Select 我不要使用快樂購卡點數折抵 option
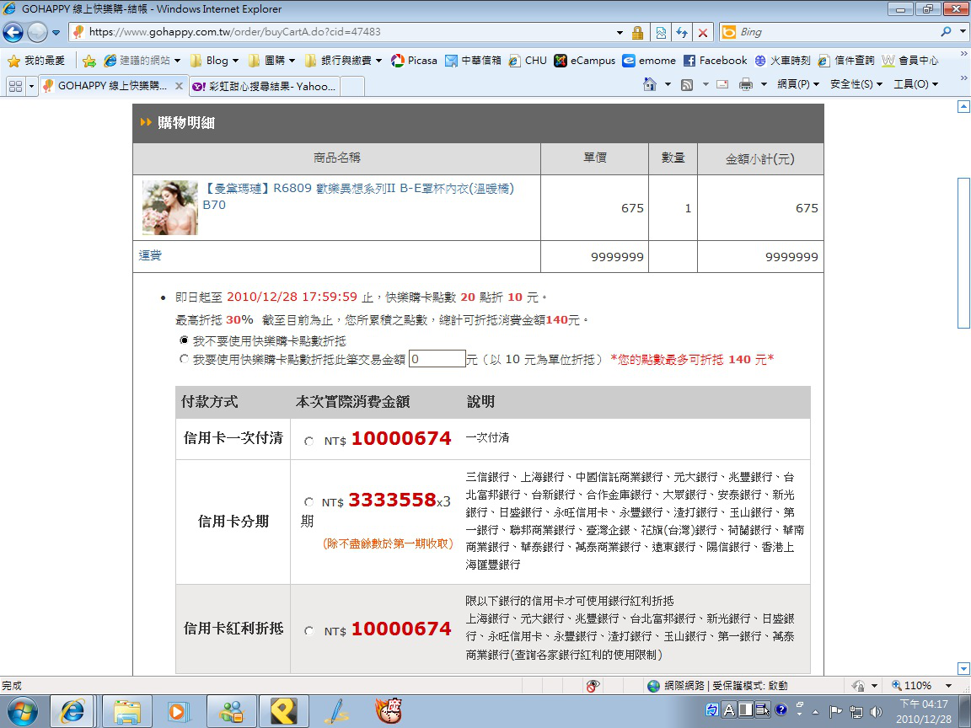The height and width of the screenshot is (728, 971). [x=184, y=340]
